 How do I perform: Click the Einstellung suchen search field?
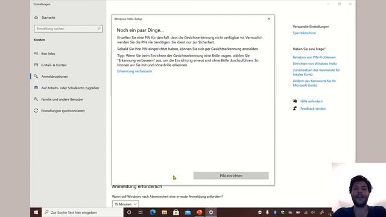tap(68, 29)
